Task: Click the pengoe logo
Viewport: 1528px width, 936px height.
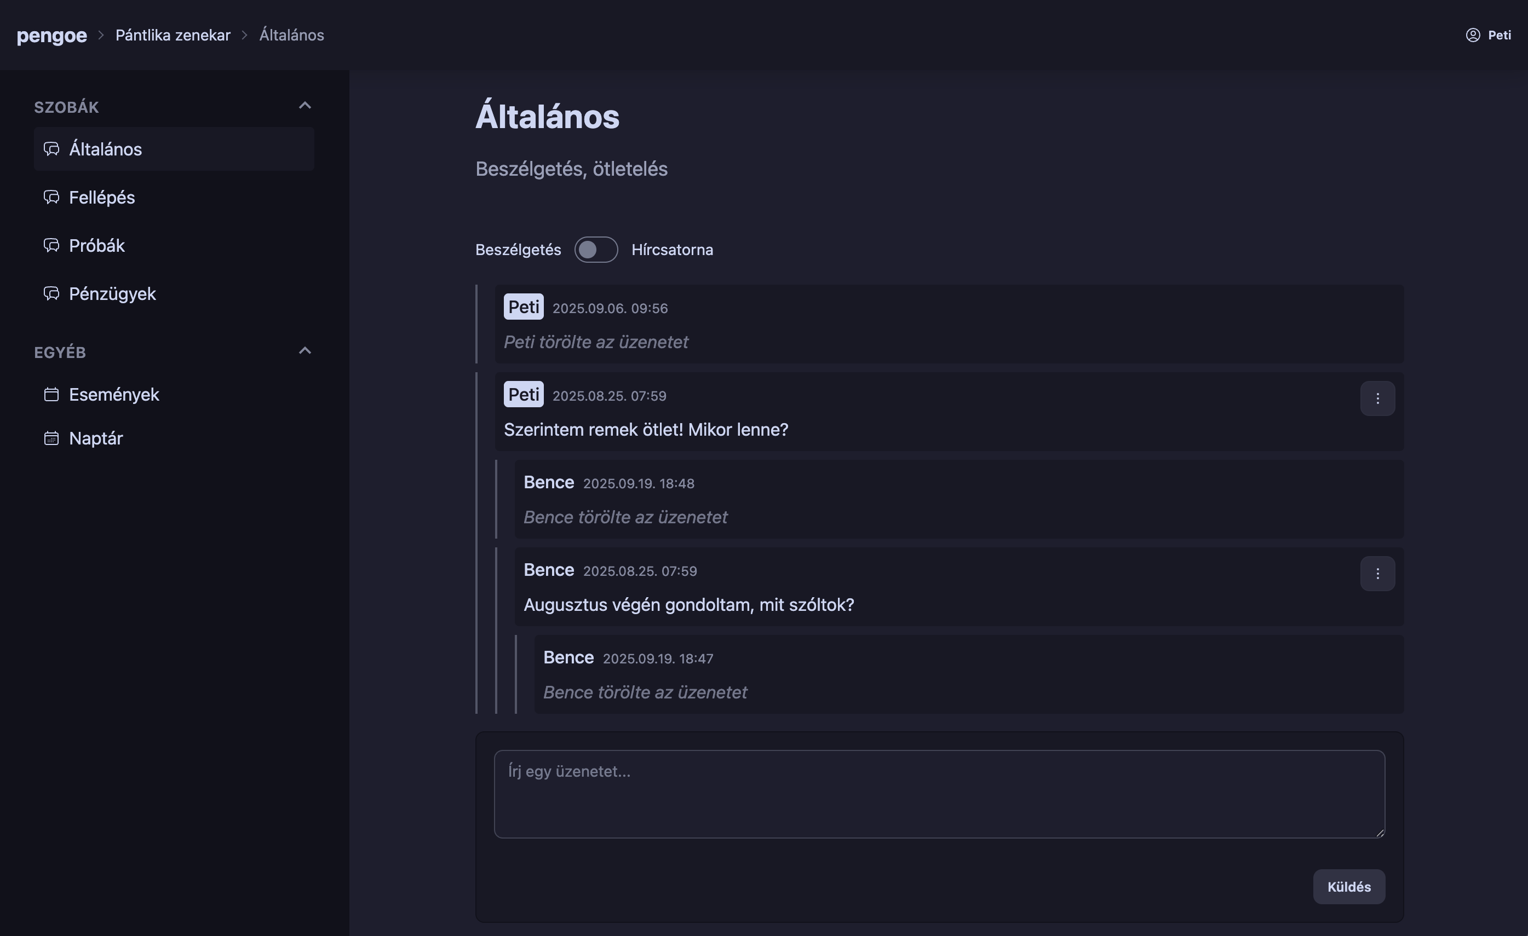Action: [x=51, y=36]
